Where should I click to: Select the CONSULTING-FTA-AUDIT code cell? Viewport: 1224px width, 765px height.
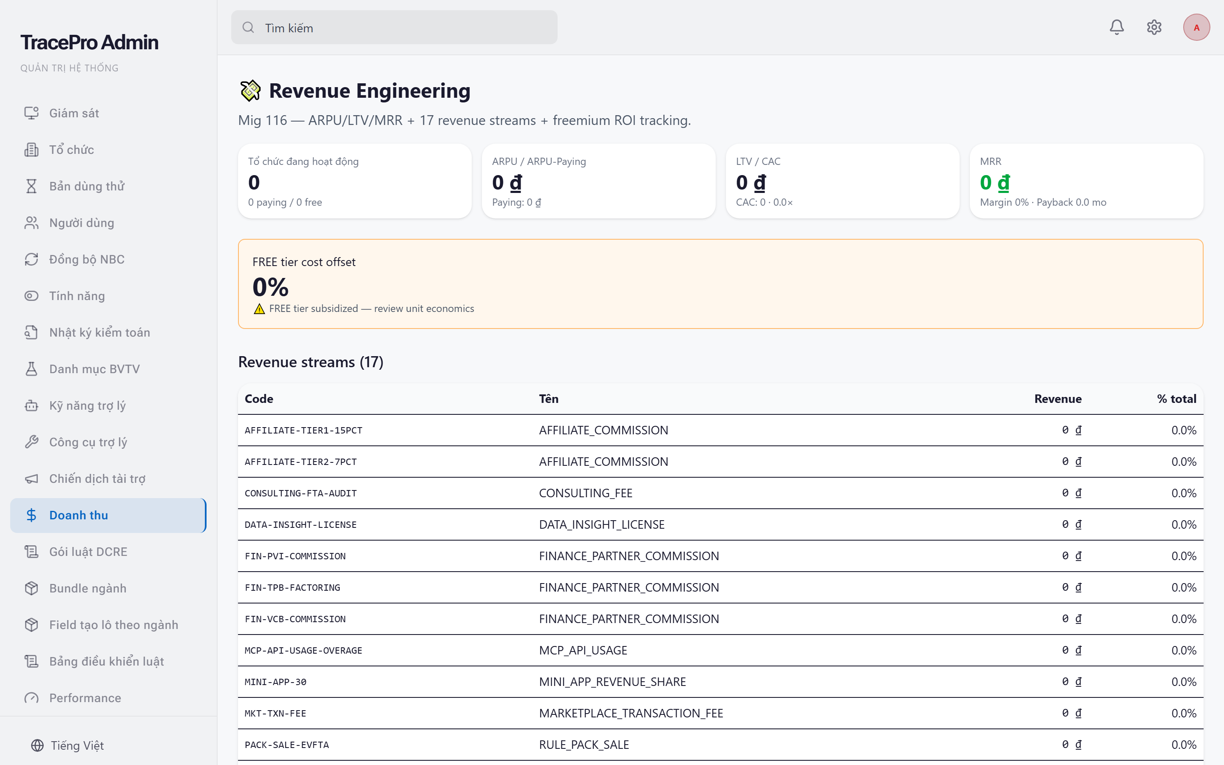(x=300, y=493)
